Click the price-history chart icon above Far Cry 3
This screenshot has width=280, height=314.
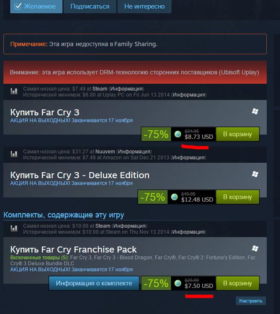tap(14, 91)
